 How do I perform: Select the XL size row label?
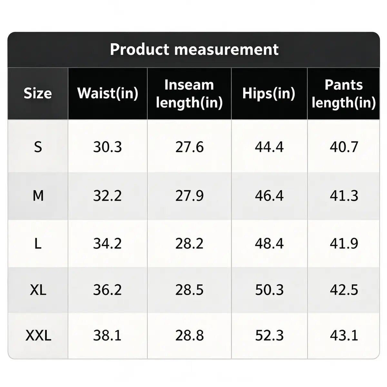click(38, 290)
